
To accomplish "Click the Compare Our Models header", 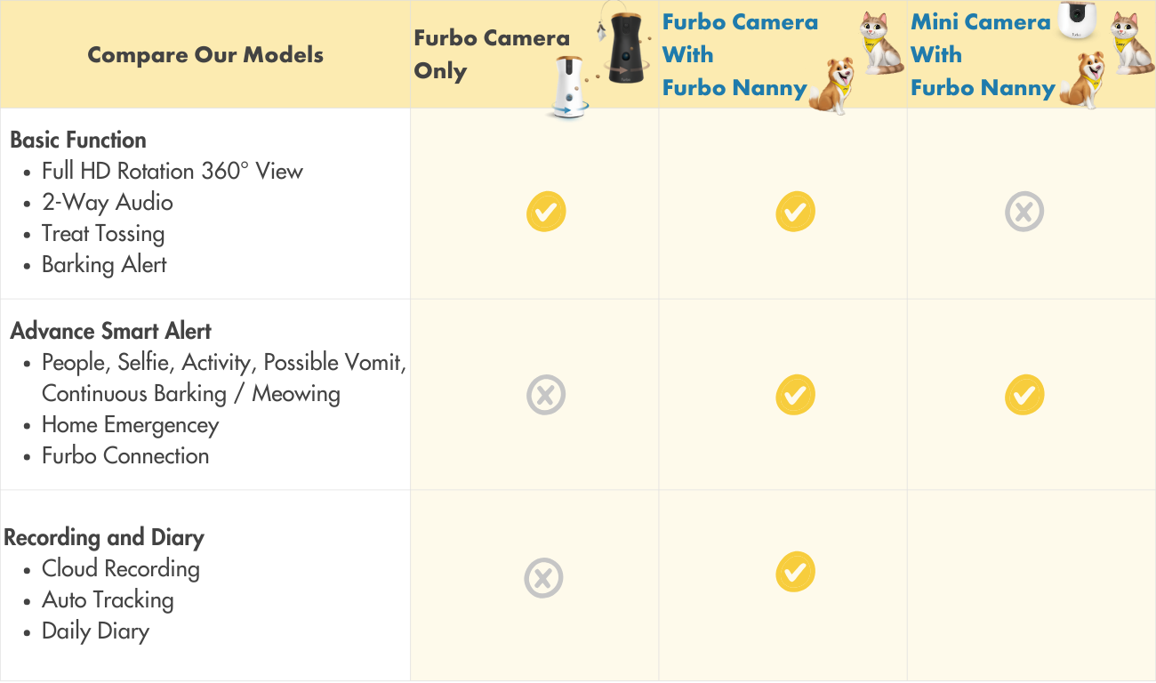I will tap(205, 55).
